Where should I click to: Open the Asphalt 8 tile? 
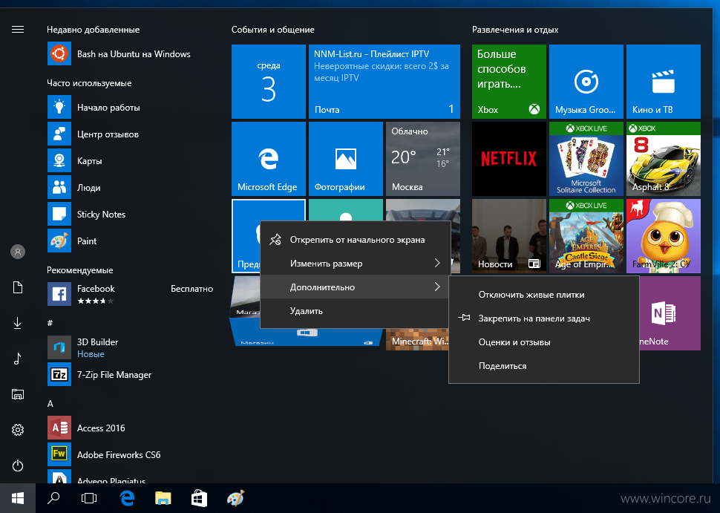pyautogui.click(x=664, y=158)
